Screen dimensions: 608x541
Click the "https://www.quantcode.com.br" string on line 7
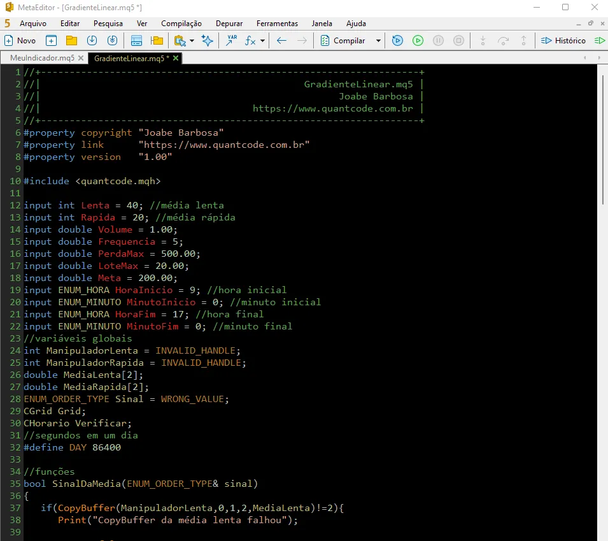point(224,145)
